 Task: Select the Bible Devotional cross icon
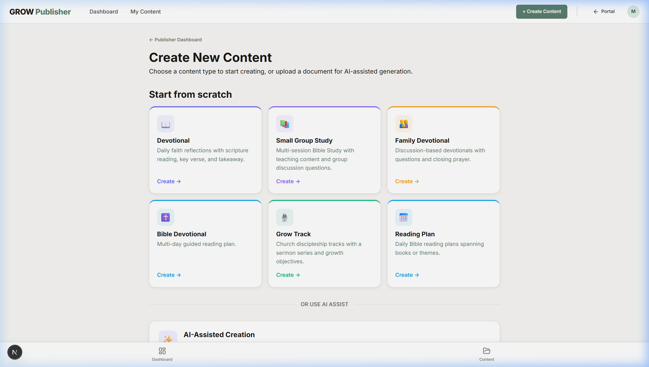(x=165, y=217)
